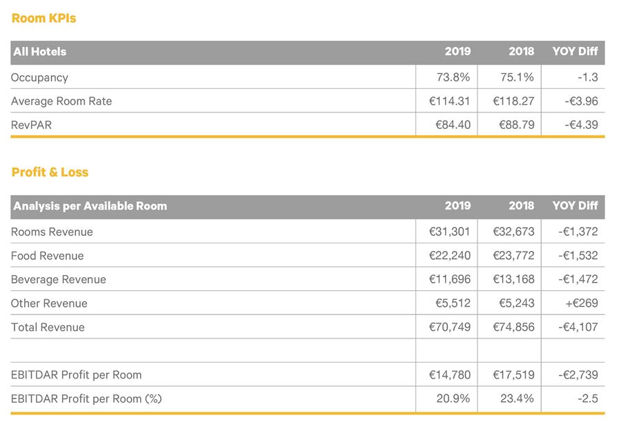Select the RevPAR row label
Screen dimensions: 621x433
click(x=31, y=125)
